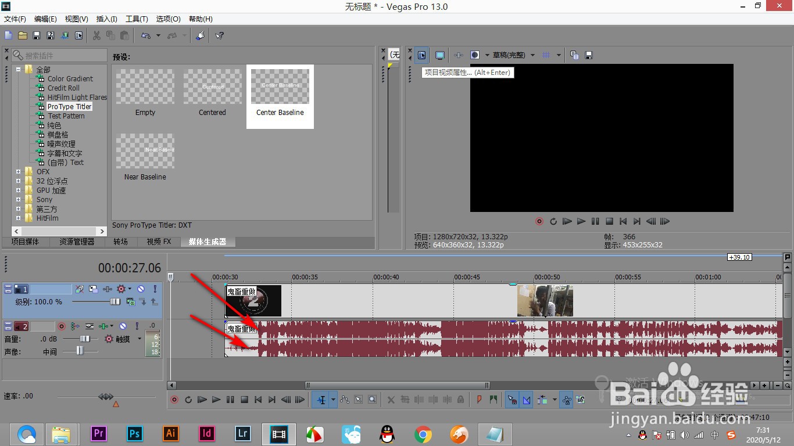Open compositing mode on video track 1
Screen dimensions: 794x446
click(x=131, y=302)
